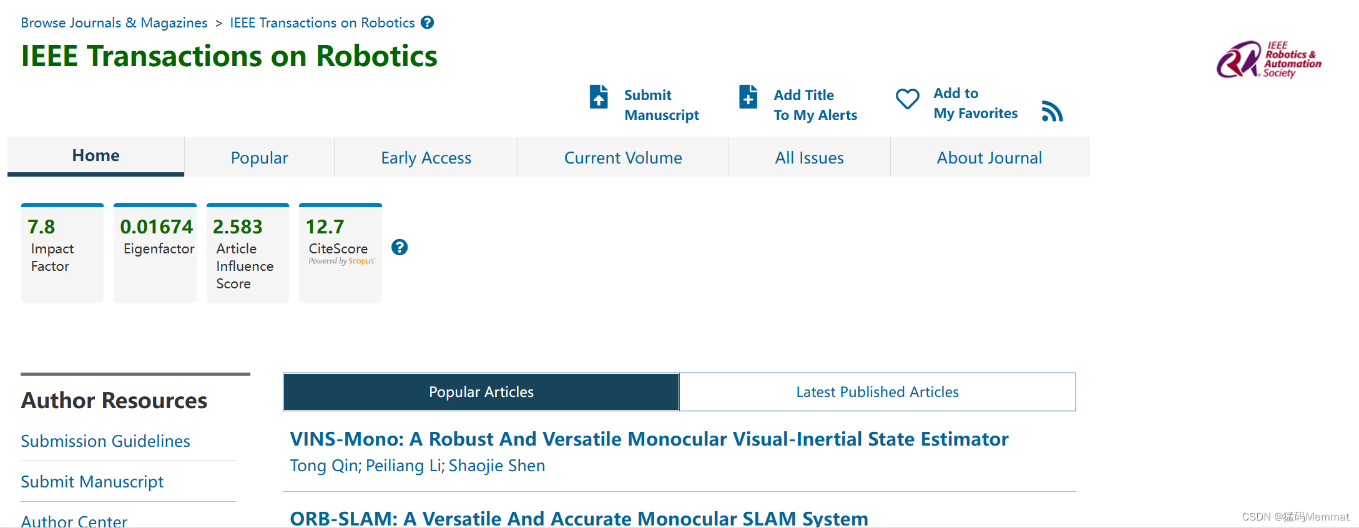The width and height of the screenshot is (1359, 528).
Task: Open Submission Guidelines under Author Resources
Action: (x=105, y=441)
